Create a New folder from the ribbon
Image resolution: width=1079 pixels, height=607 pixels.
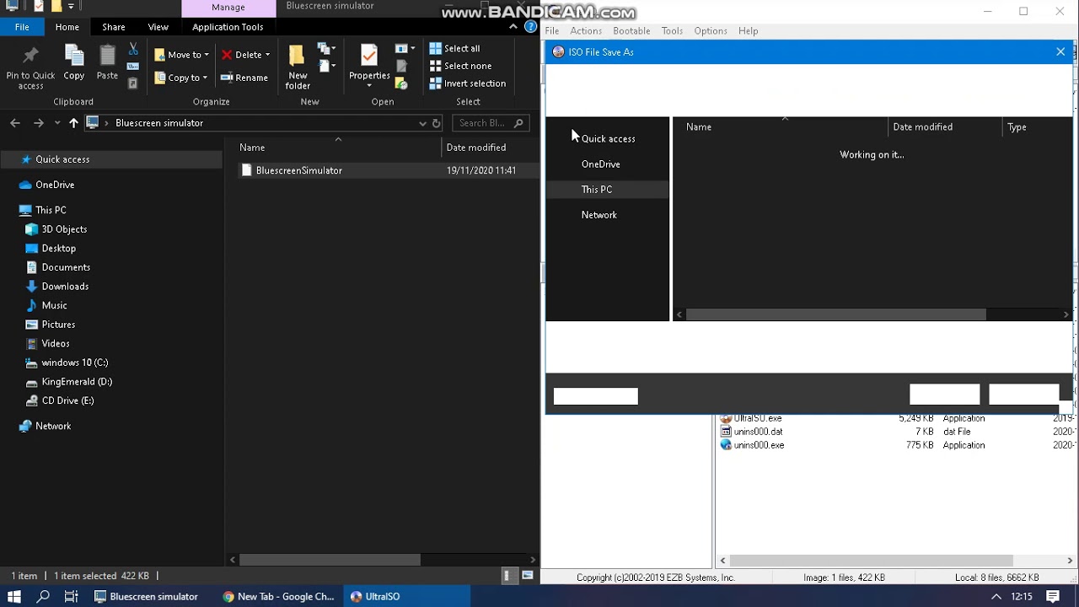tap(297, 67)
